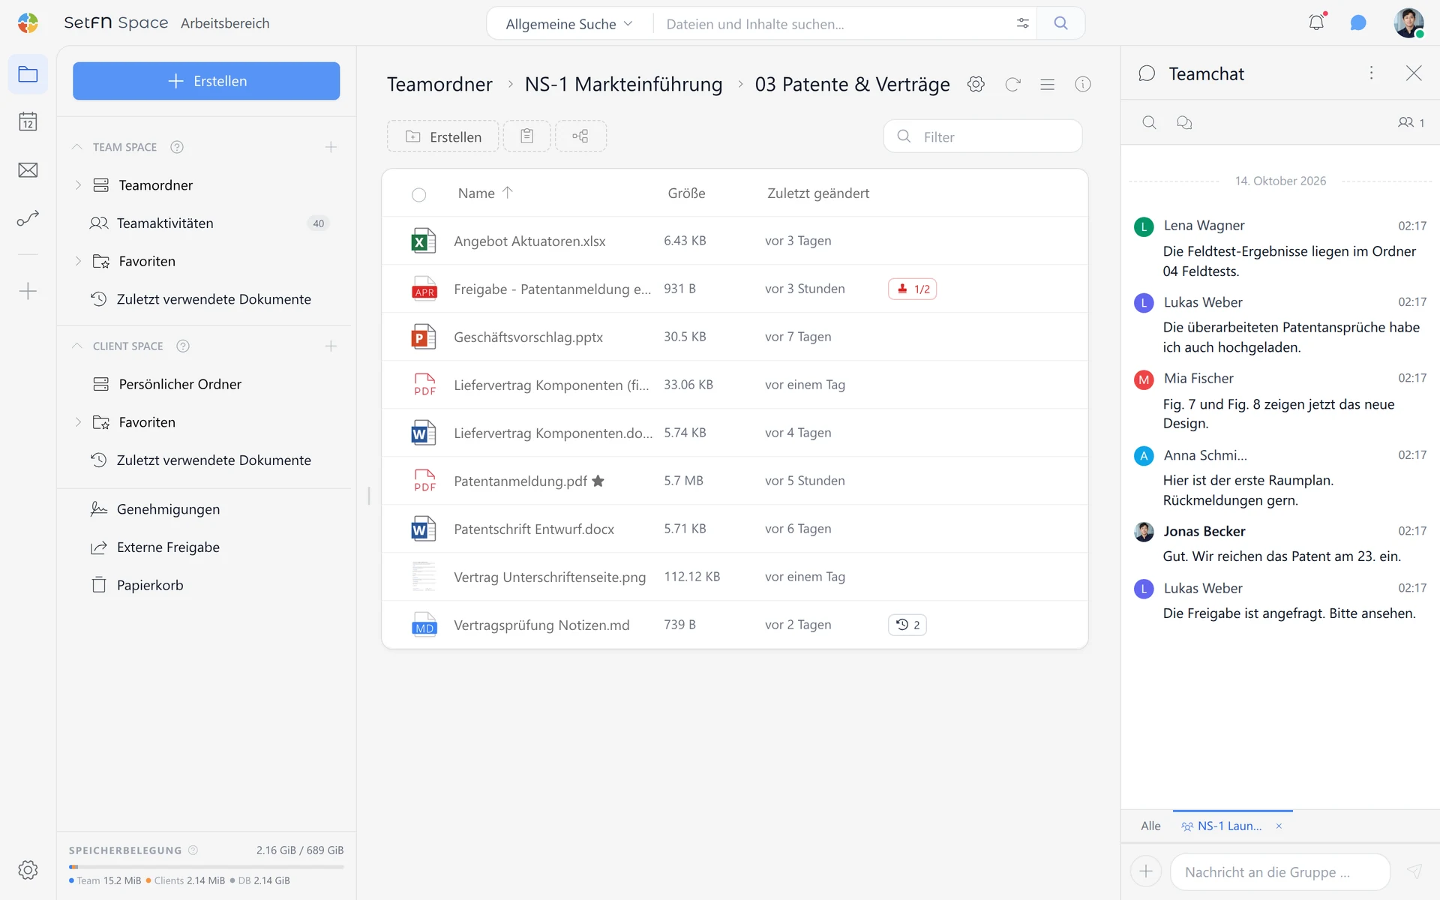Image resolution: width=1440 pixels, height=900 pixels.
Task: Add attachment with chat plus button
Action: [x=1146, y=871]
